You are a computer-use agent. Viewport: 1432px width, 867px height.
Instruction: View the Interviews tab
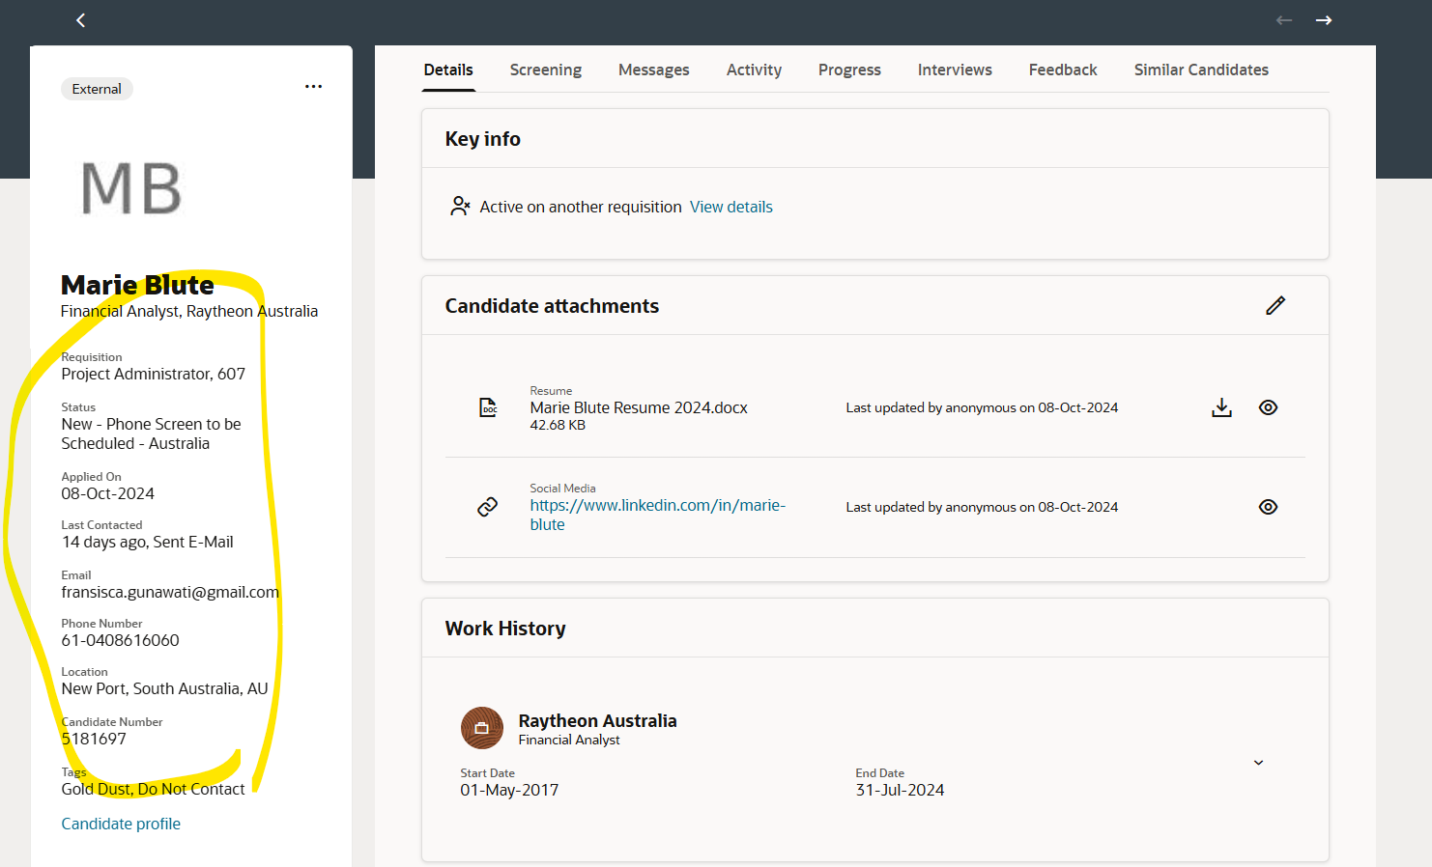click(955, 70)
